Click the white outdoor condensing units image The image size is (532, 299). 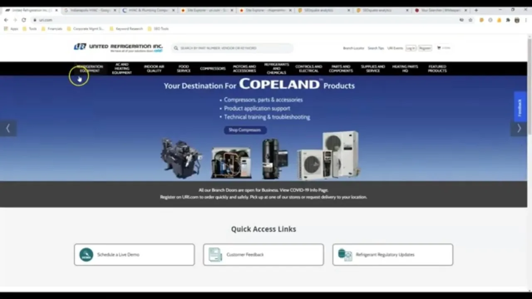tap(328, 155)
